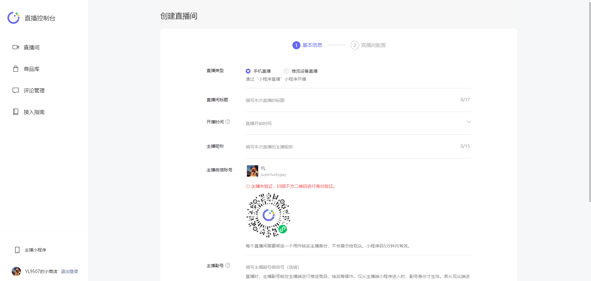Click the step 2 circle for 直播间配置
The height and width of the screenshot is (281, 591).
(x=355, y=45)
